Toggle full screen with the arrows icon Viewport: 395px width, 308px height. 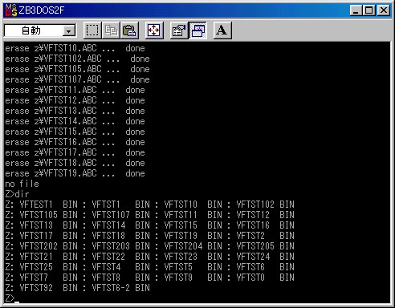pyautogui.click(x=154, y=30)
